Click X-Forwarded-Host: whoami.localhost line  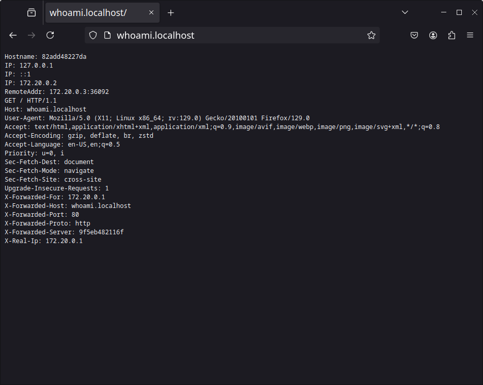(x=68, y=206)
